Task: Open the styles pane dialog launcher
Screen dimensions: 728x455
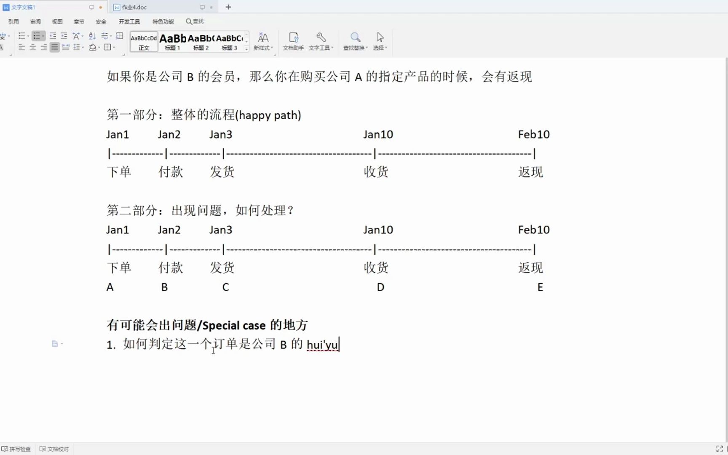Action: [x=275, y=54]
